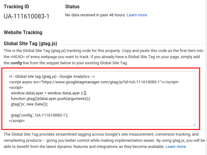Click the opening <script> tag on the third line
Viewport: 207px width, 155px height.
click(16, 88)
